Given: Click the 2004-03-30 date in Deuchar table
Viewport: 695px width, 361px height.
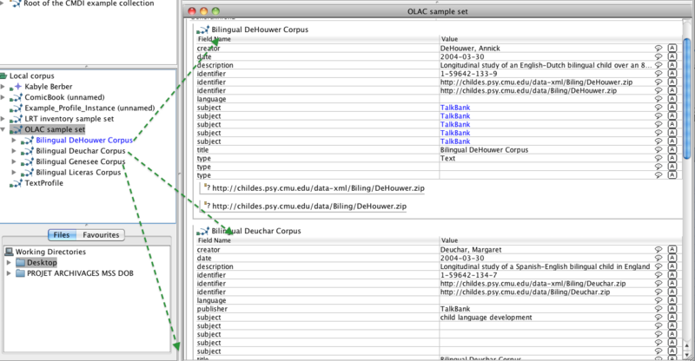Looking at the screenshot, I should pos(462,258).
